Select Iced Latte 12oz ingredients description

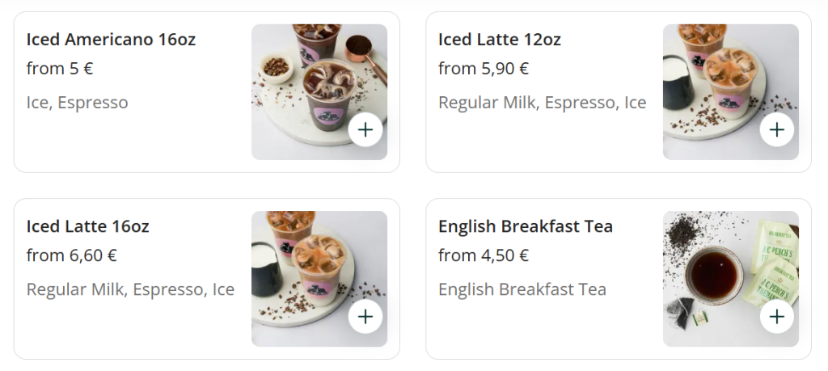pos(542,103)
